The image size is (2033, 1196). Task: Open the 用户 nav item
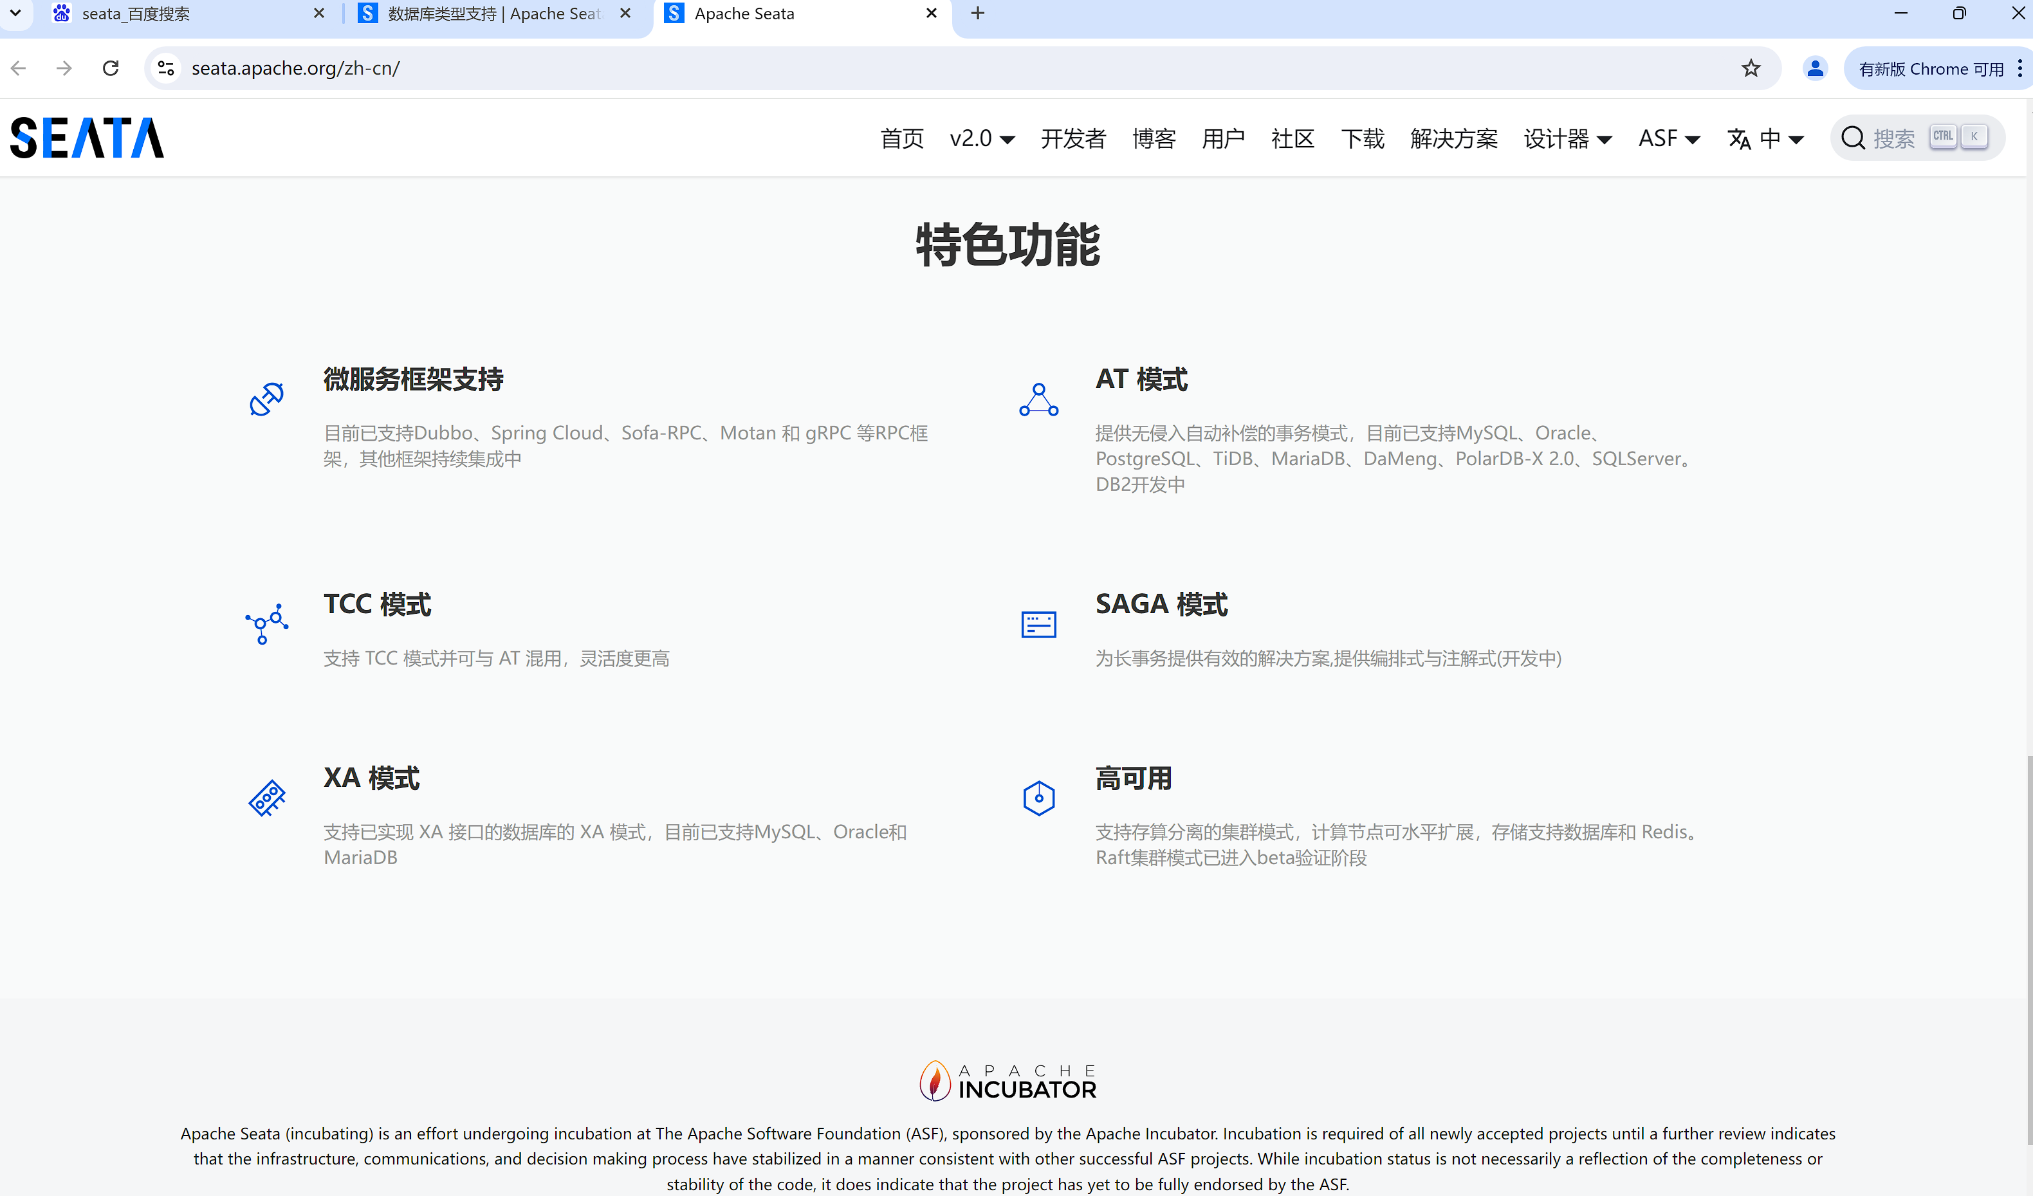(1223, 139)
